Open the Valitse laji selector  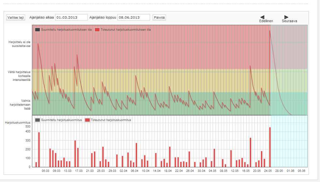(x=15, y=17)
